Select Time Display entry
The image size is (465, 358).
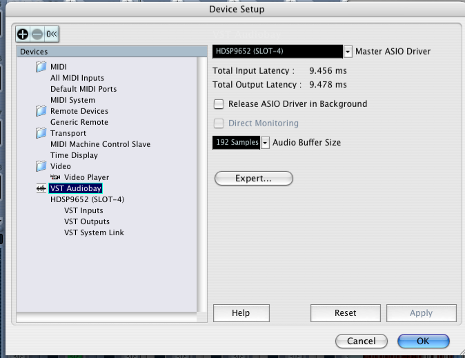[74, 155]
